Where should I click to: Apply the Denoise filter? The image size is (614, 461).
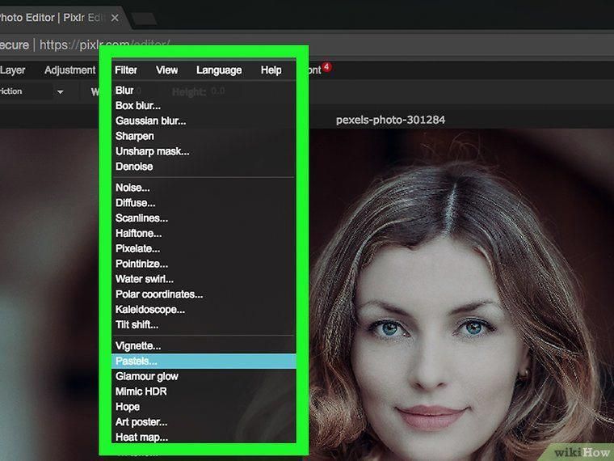click(204, 167)
